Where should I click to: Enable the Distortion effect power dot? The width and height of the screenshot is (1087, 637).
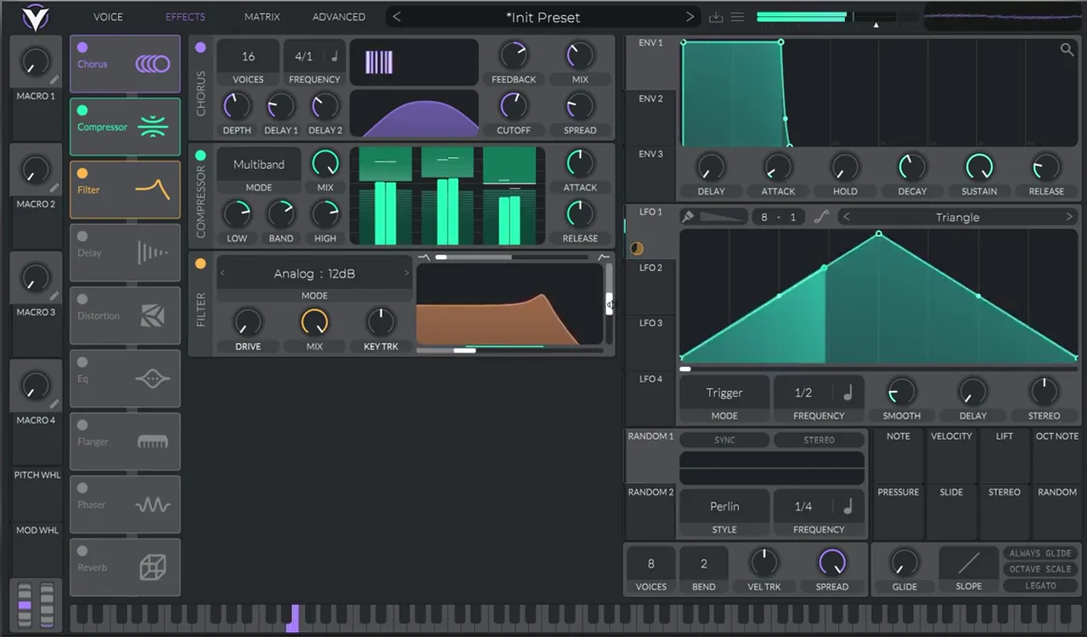coord(82,299)
